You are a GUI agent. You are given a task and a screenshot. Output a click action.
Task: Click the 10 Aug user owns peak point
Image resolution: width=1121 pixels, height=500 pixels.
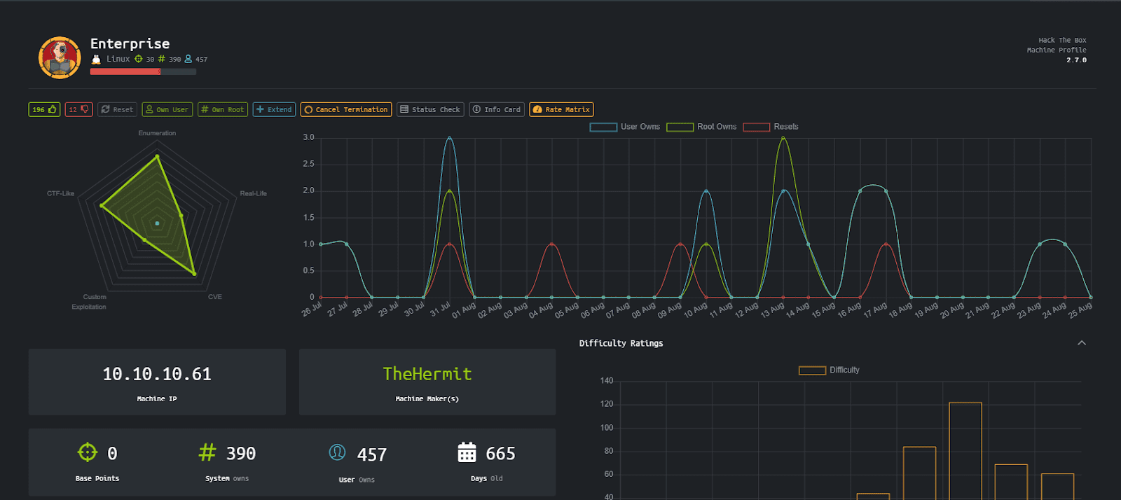(706, 191)
